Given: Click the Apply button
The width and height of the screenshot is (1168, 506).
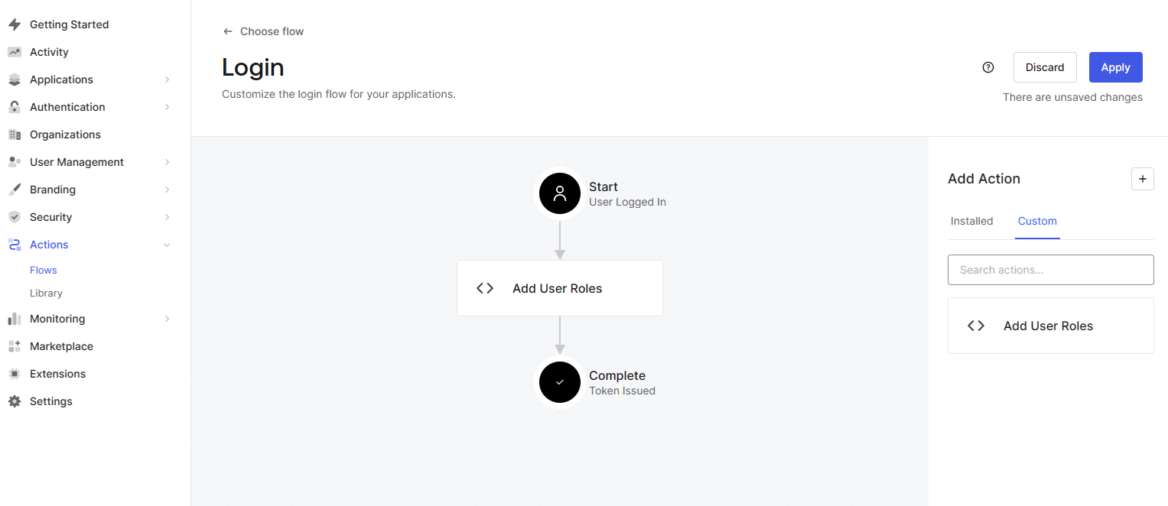Looking at the screenshot, I should tap(1115, 67).
